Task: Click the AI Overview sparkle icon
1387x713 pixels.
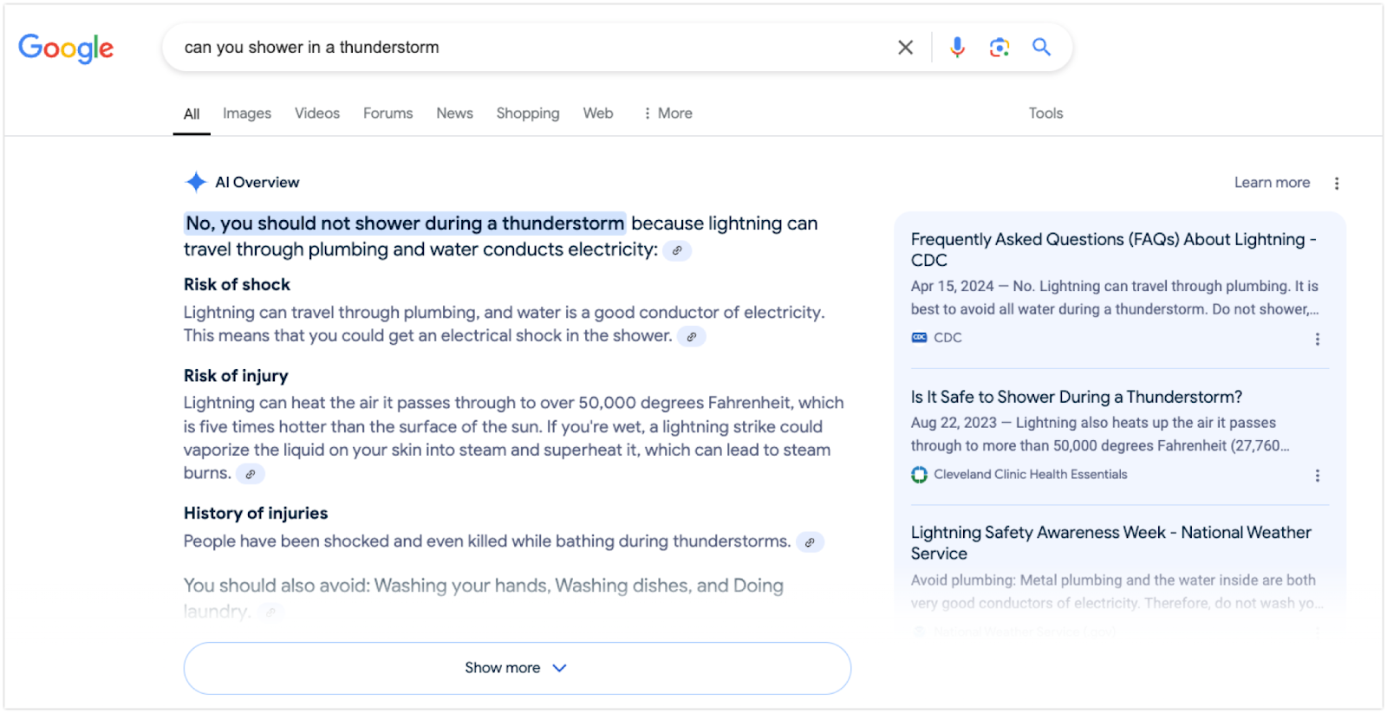Action: click(x=196, y=182)
